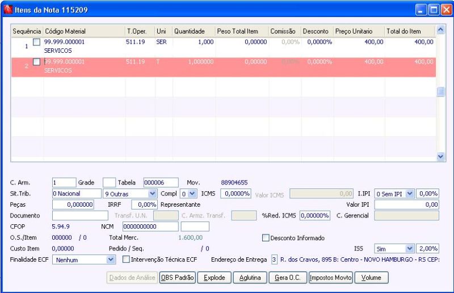
Task: Click the ISS percentage field 2,00%
Action: pyautogui.click(x=427, y=249)
